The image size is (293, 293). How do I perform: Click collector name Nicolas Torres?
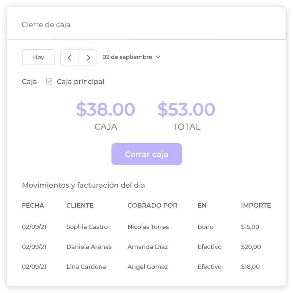pyautogui.click(x=148, y=227)
